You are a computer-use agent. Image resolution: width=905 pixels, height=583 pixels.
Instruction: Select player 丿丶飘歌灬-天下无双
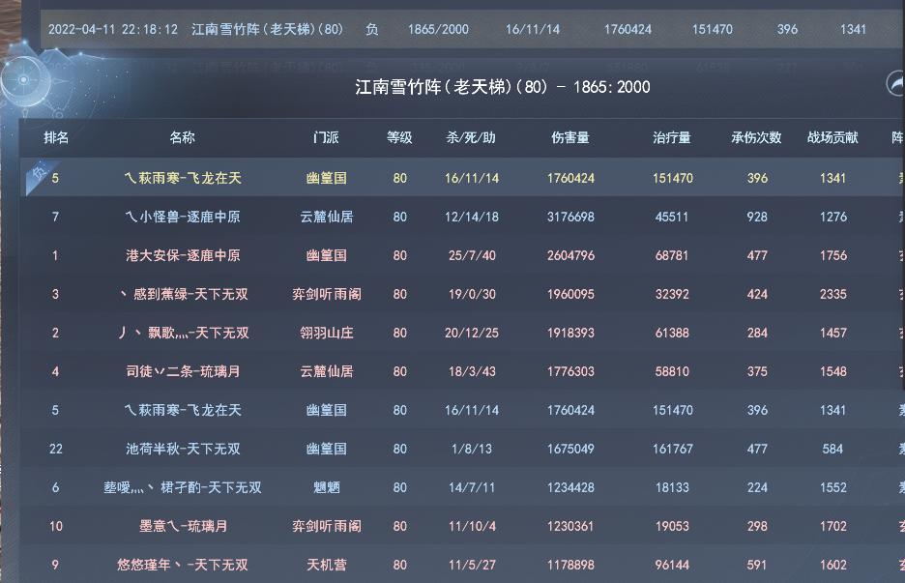point(183,333)
